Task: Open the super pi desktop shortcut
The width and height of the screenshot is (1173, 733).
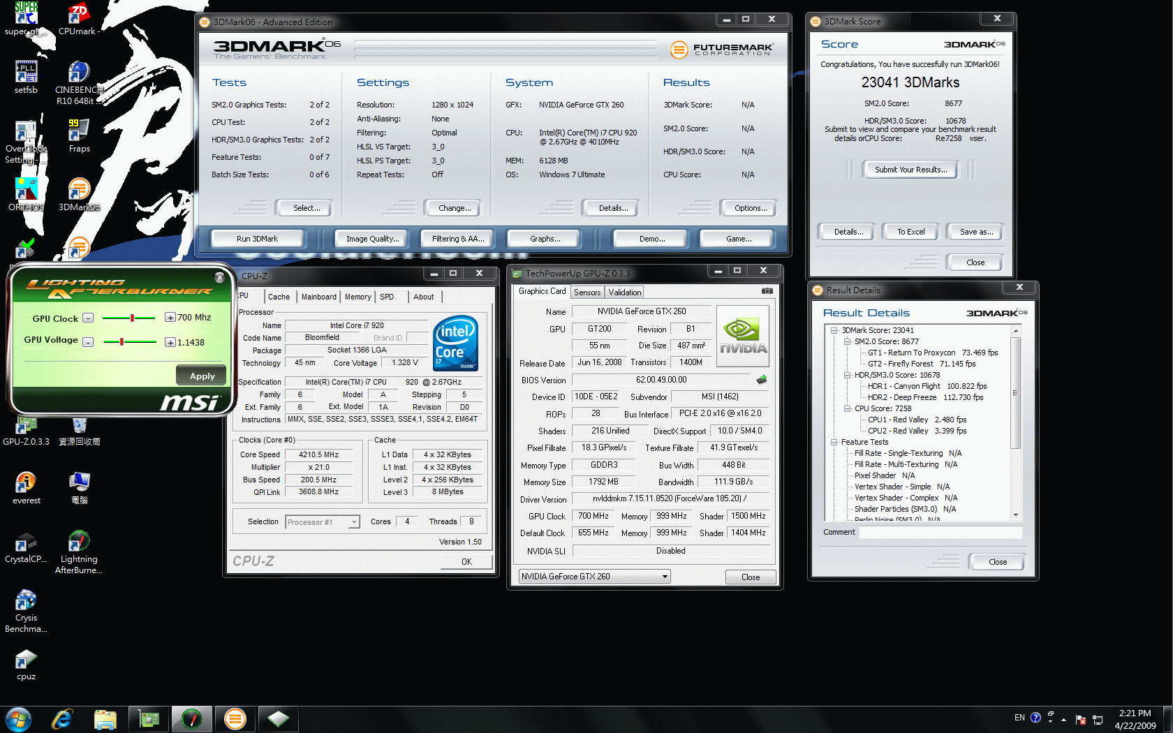Action: 26,19
